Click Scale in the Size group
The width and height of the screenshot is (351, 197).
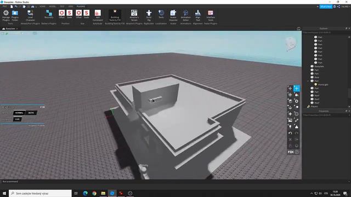pos(87,14)
